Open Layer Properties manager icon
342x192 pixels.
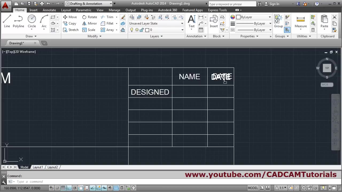132,17
